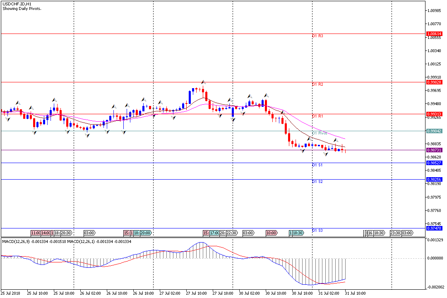Click the '27 Jul 10:00' time axis label

197,293
